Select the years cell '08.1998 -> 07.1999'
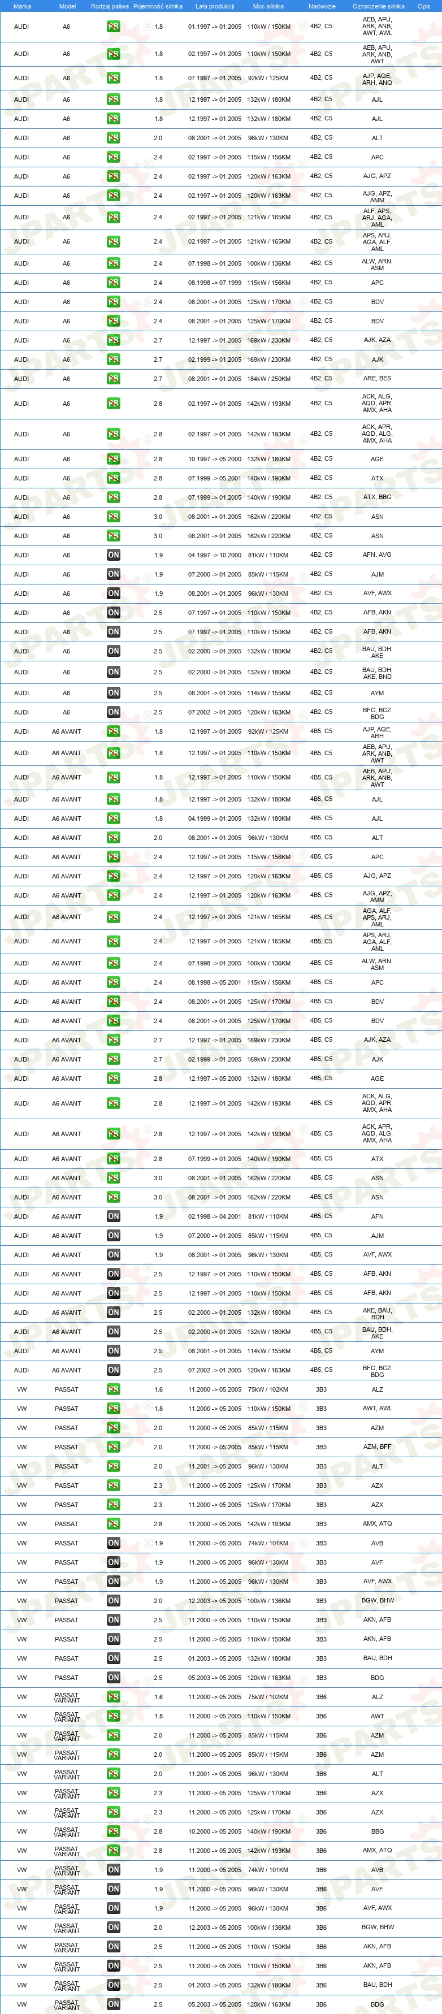Screen dimensions: 442x2014 (214, 282)
